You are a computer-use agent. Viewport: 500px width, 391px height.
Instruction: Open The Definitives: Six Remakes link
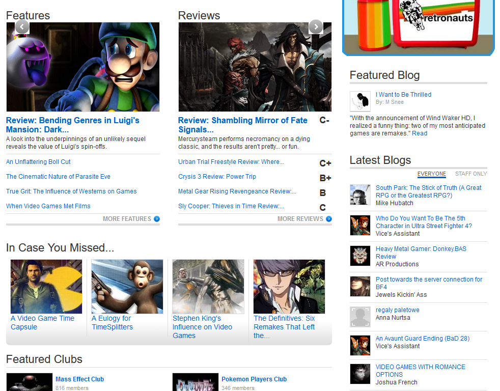click(x=284, y=327)
